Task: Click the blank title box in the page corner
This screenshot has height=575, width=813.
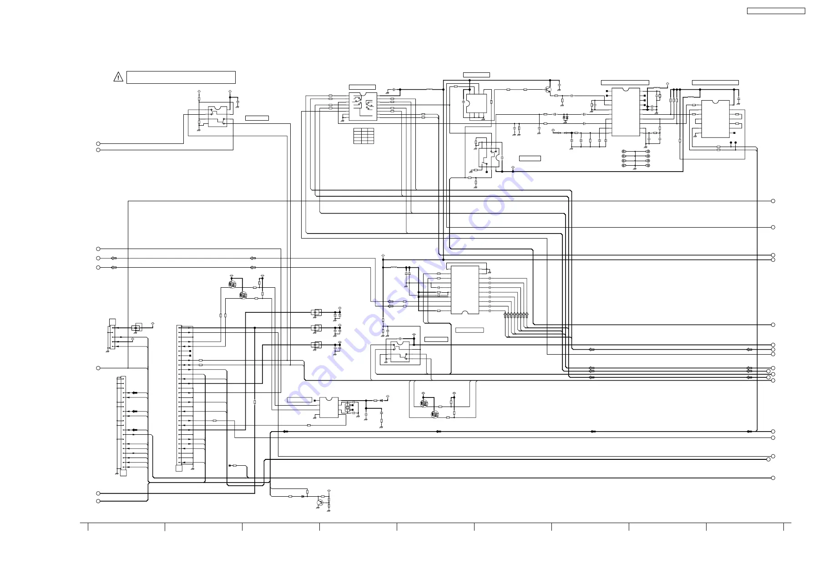Action: pyautogui.click(x=776, y=11)
